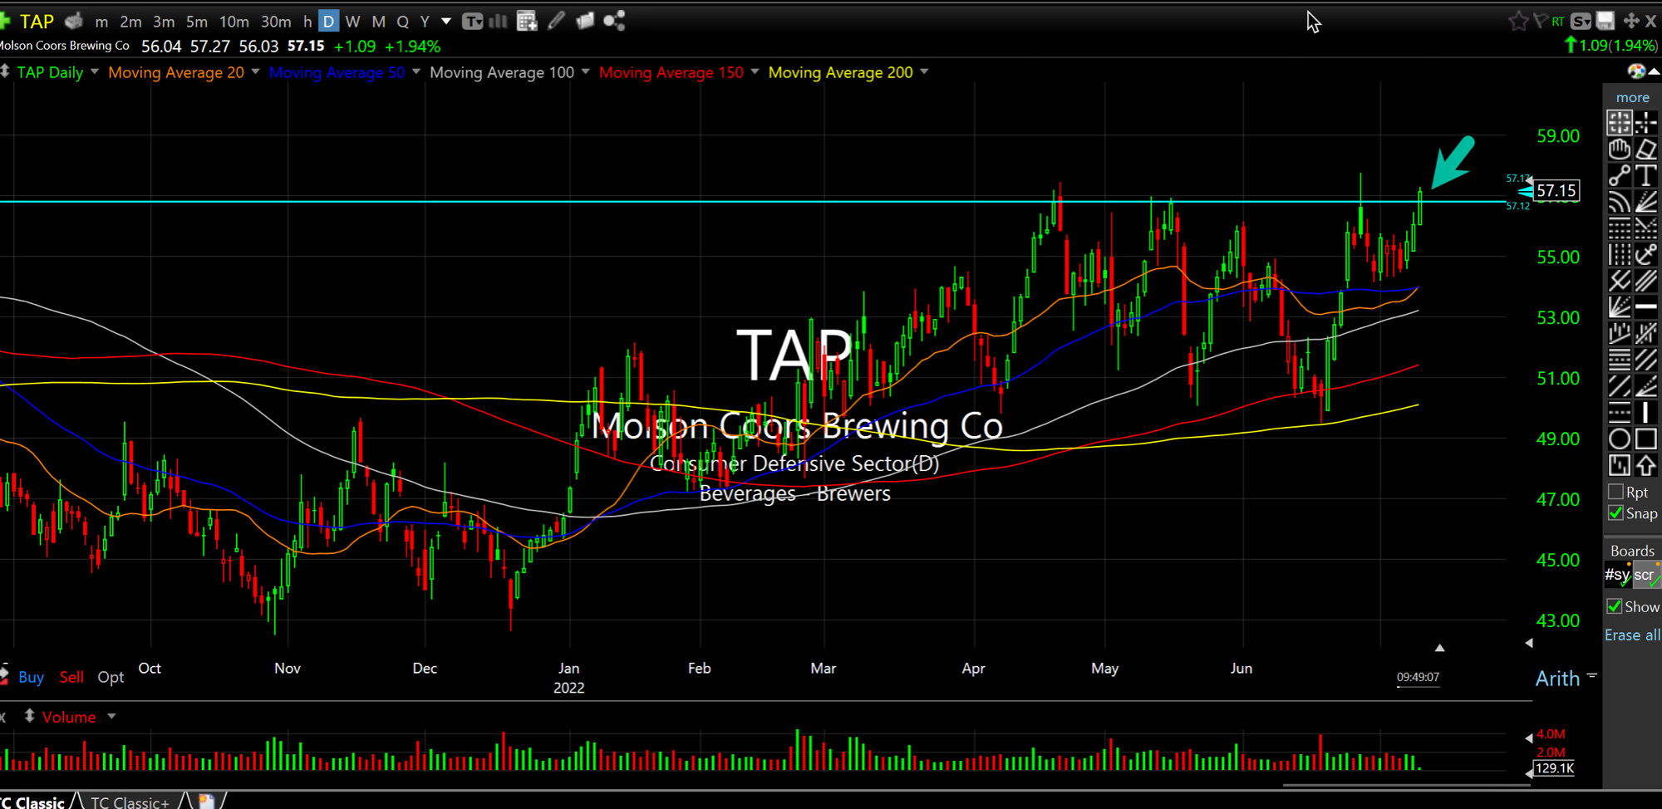
Task: Click Erase all drawings link
Action: 1632,635
